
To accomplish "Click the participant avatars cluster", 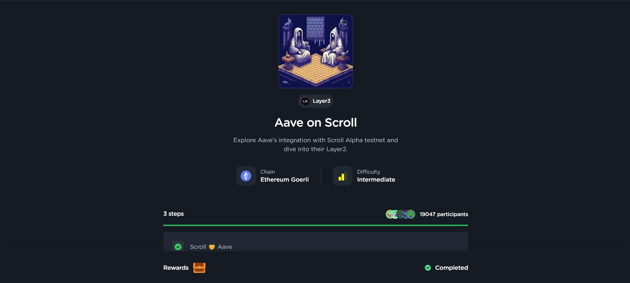I will click(x=400, y=214).
